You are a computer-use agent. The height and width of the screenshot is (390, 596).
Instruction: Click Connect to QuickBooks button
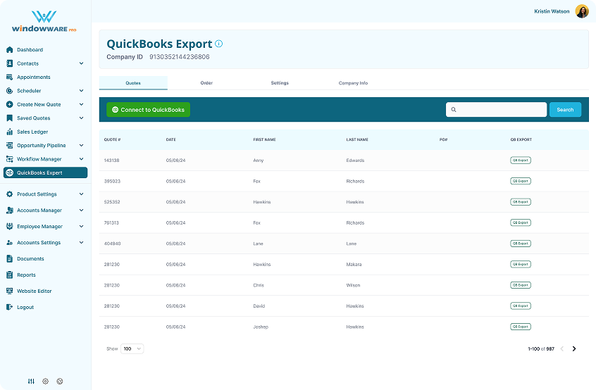coord(148,110)
